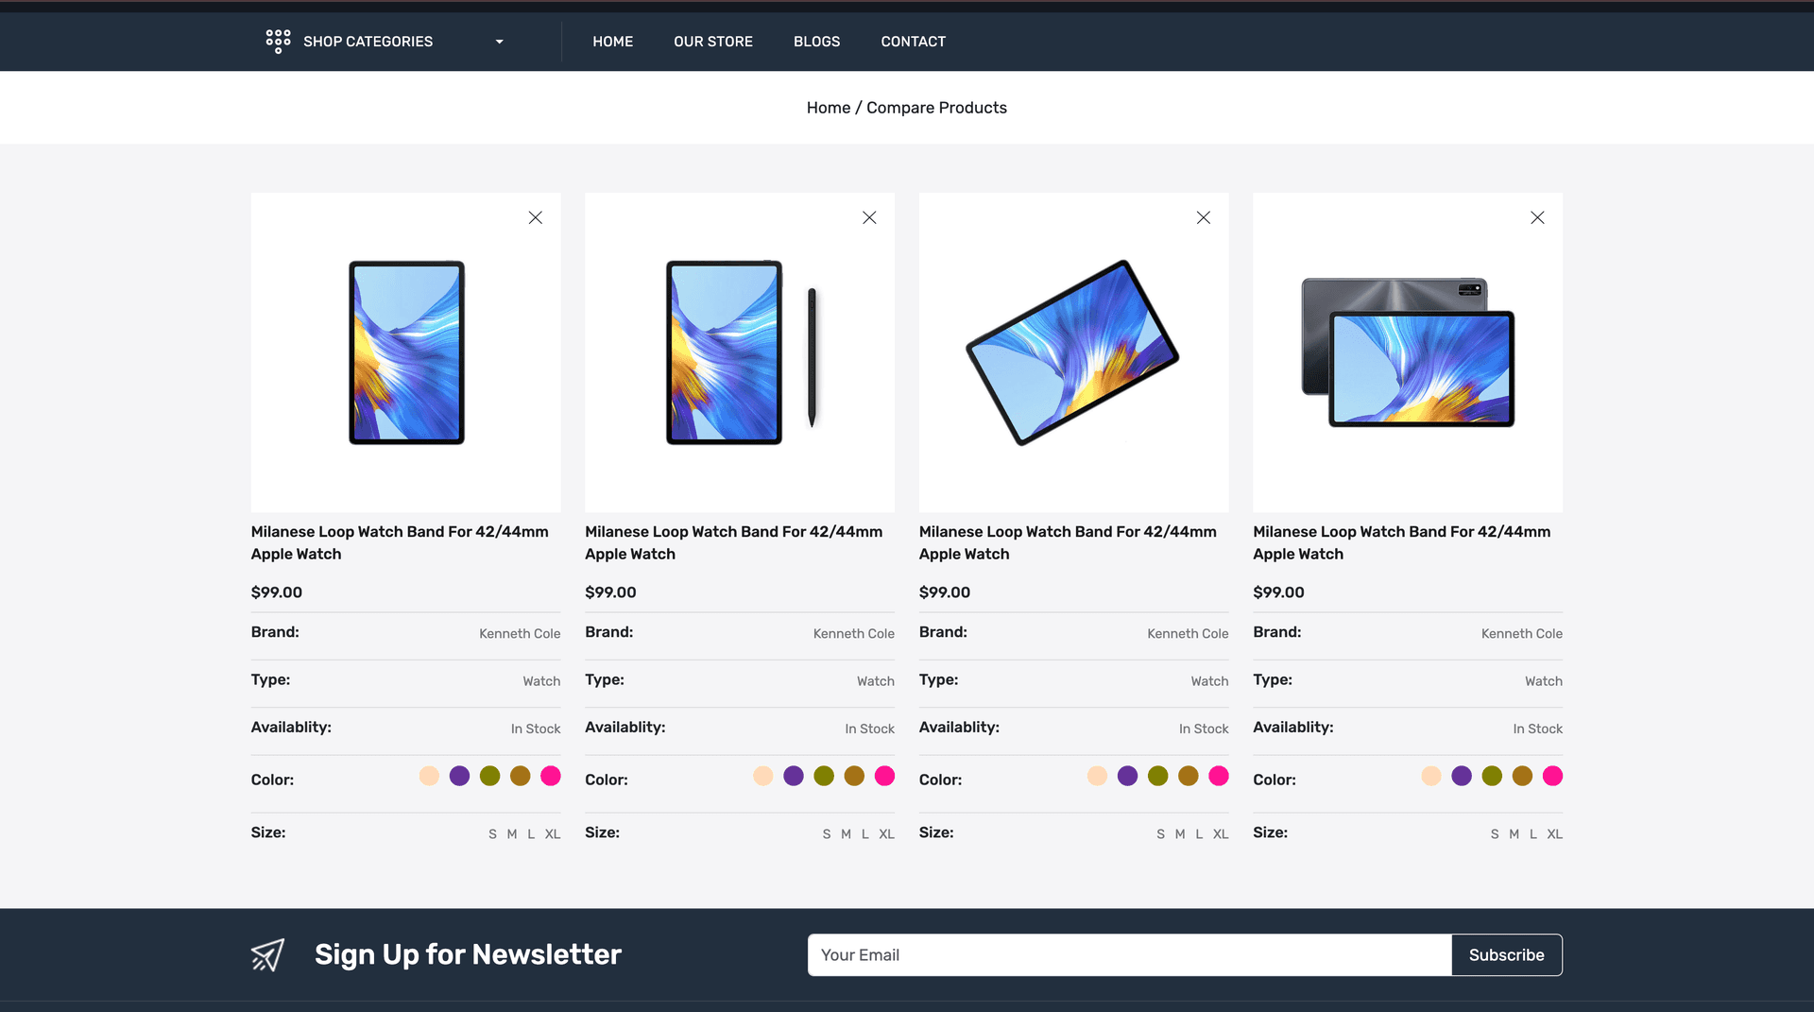Select size XL for the first product
The height and width of the screenshot is (1012, 1814).
[x=553, y=834]
